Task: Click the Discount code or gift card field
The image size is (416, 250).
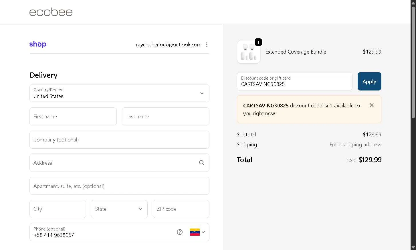Action: (295, 81)
